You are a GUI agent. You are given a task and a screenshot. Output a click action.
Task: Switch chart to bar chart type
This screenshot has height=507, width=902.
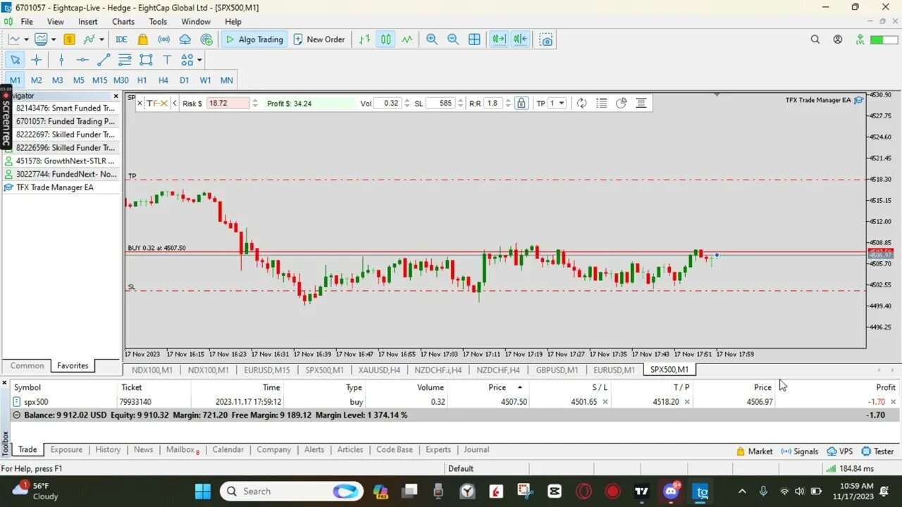pyautogui.click(x=364, y=39)
